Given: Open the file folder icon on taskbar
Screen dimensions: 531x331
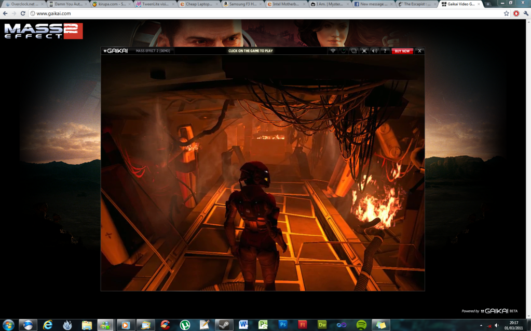Looking at the screenshot, I should click(x=87, y=325).
